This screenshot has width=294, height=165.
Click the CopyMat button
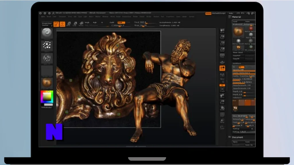(238, 56)
